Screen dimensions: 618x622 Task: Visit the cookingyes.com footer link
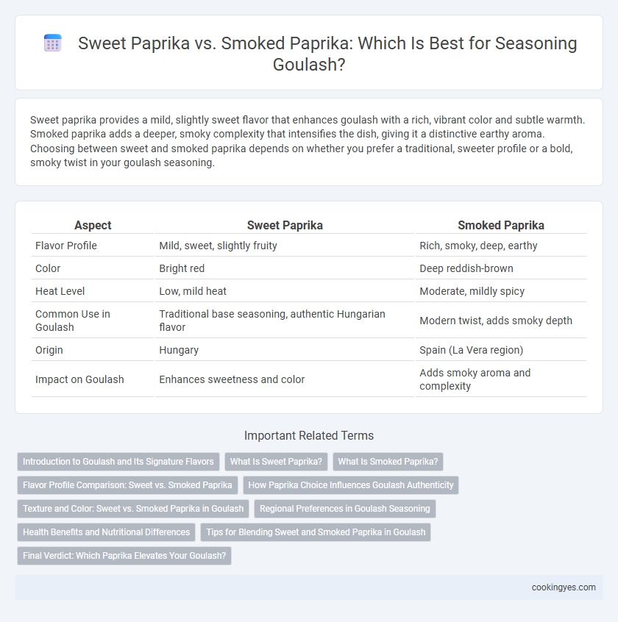click(564, 587)
